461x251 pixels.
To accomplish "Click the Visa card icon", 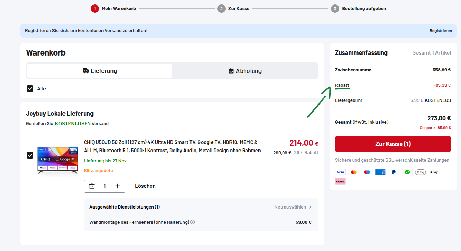I will [x=340, y=172].
